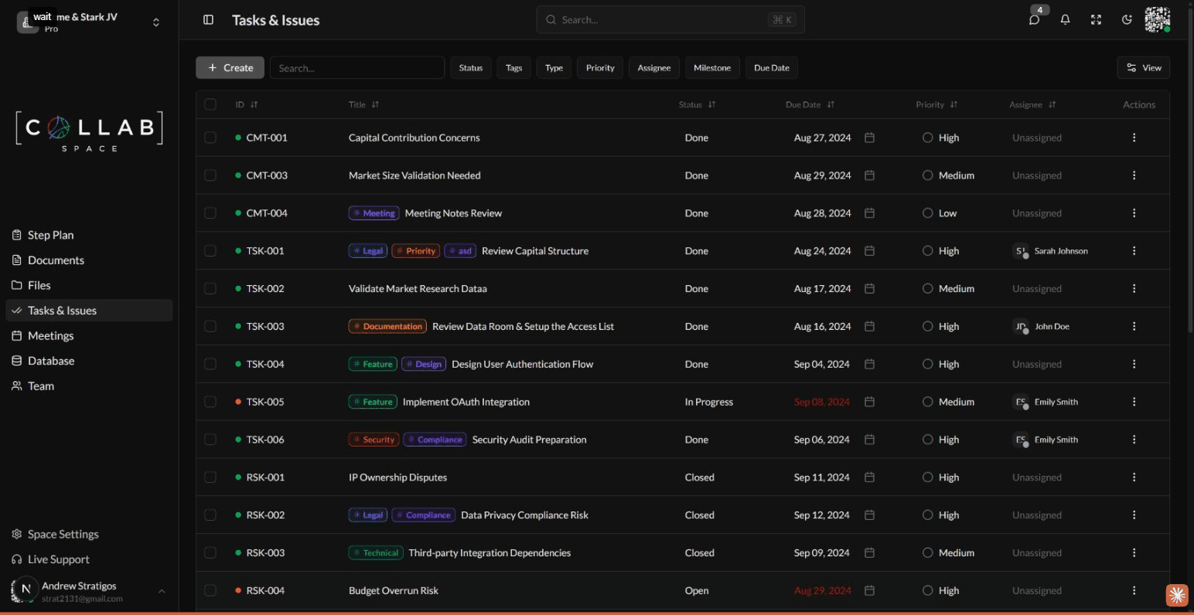Collapse the sidebar using the panel icon
1194x615 pixels.
tap(209, 19)
